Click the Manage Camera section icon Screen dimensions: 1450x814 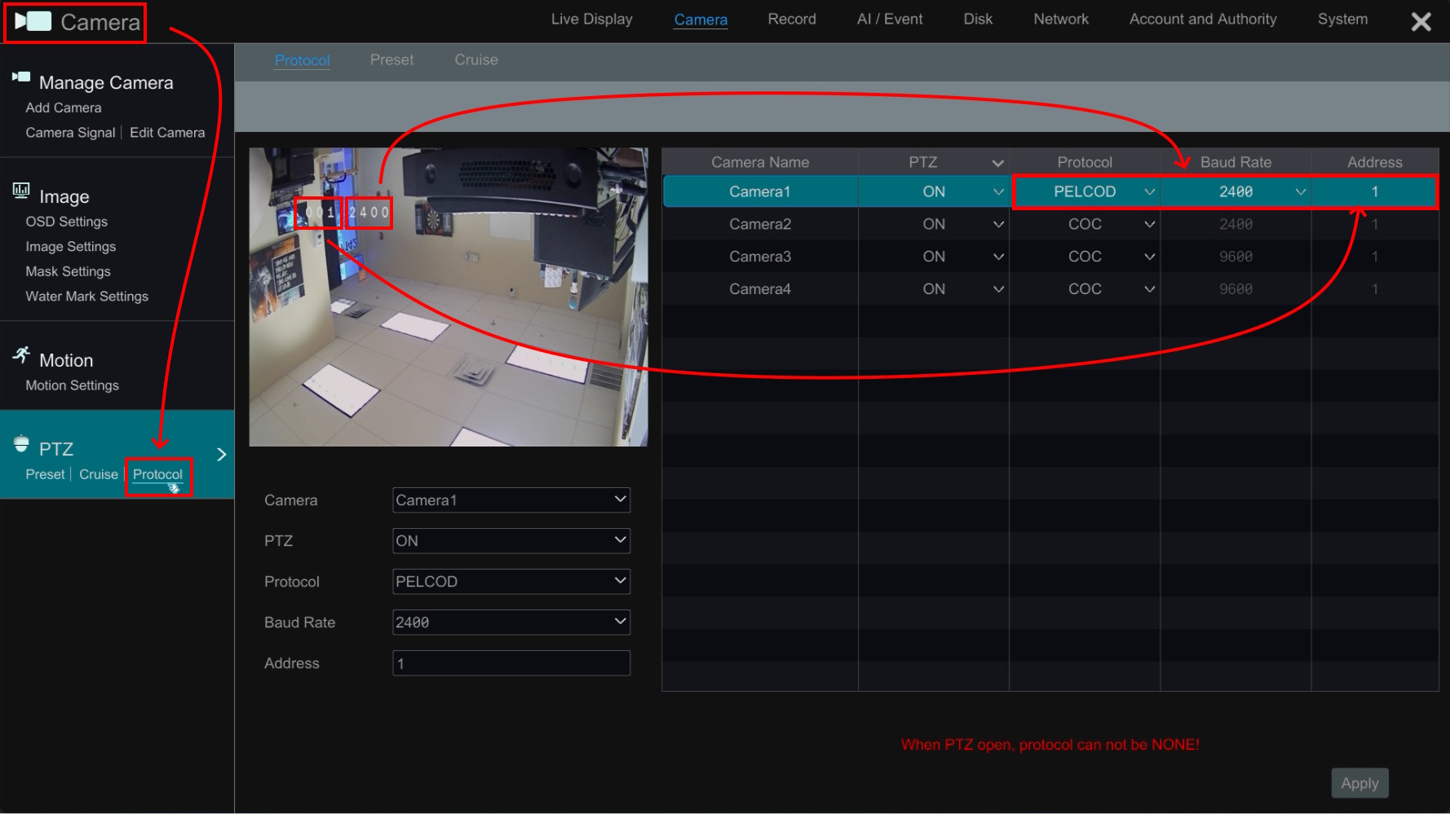click(21, 77)
